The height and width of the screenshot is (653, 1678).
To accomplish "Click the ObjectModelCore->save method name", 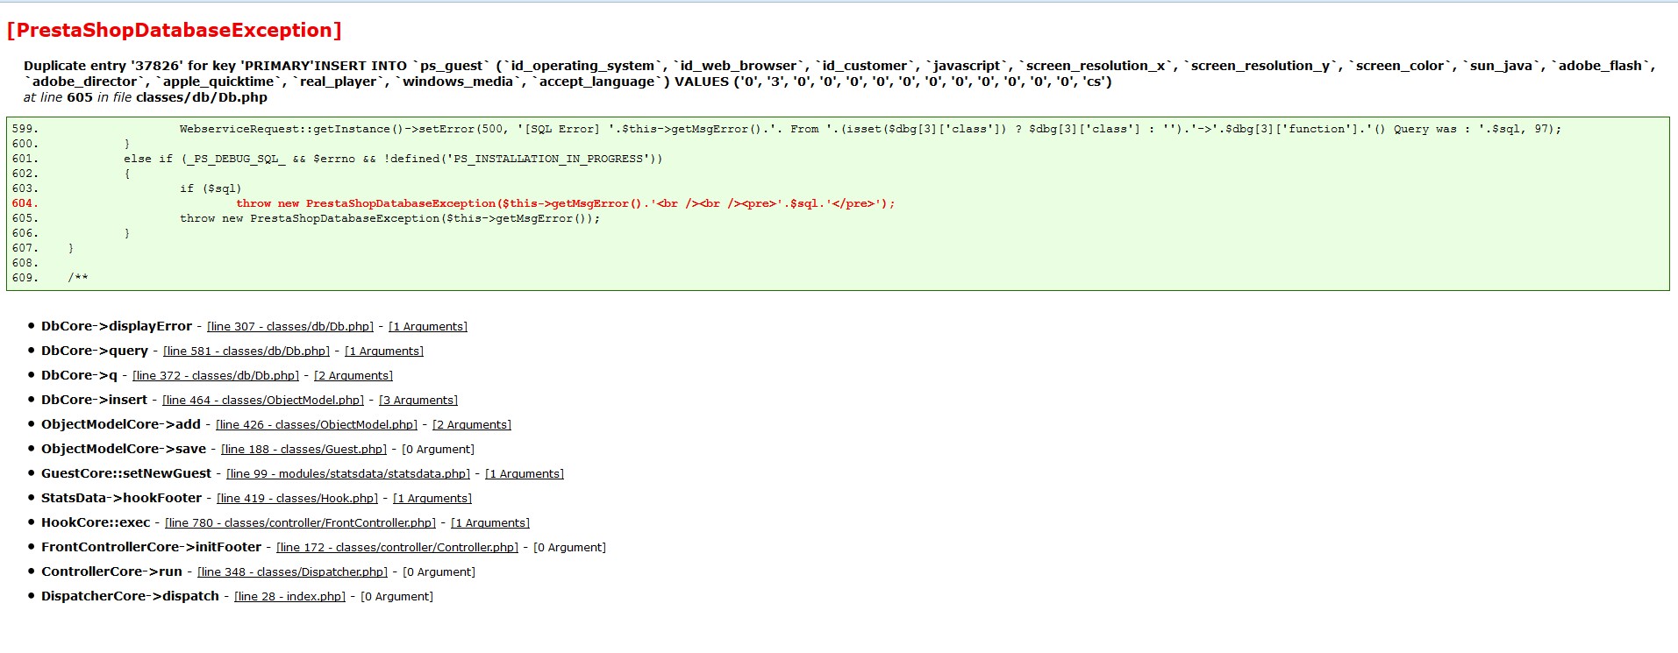I will click(124, 449).
